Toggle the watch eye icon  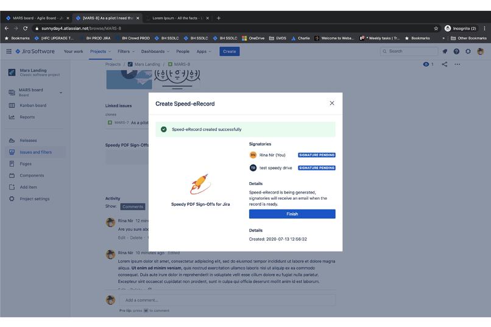pyautogui.click(x=426, y=64)
